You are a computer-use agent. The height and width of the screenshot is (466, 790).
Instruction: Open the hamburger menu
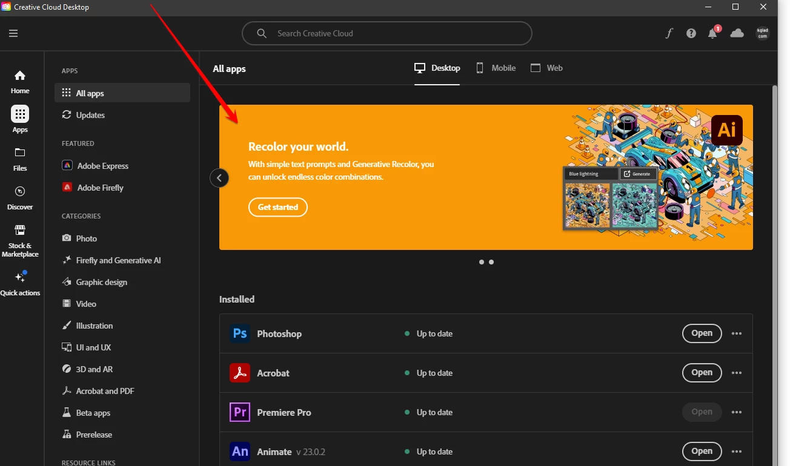point(13,33)
